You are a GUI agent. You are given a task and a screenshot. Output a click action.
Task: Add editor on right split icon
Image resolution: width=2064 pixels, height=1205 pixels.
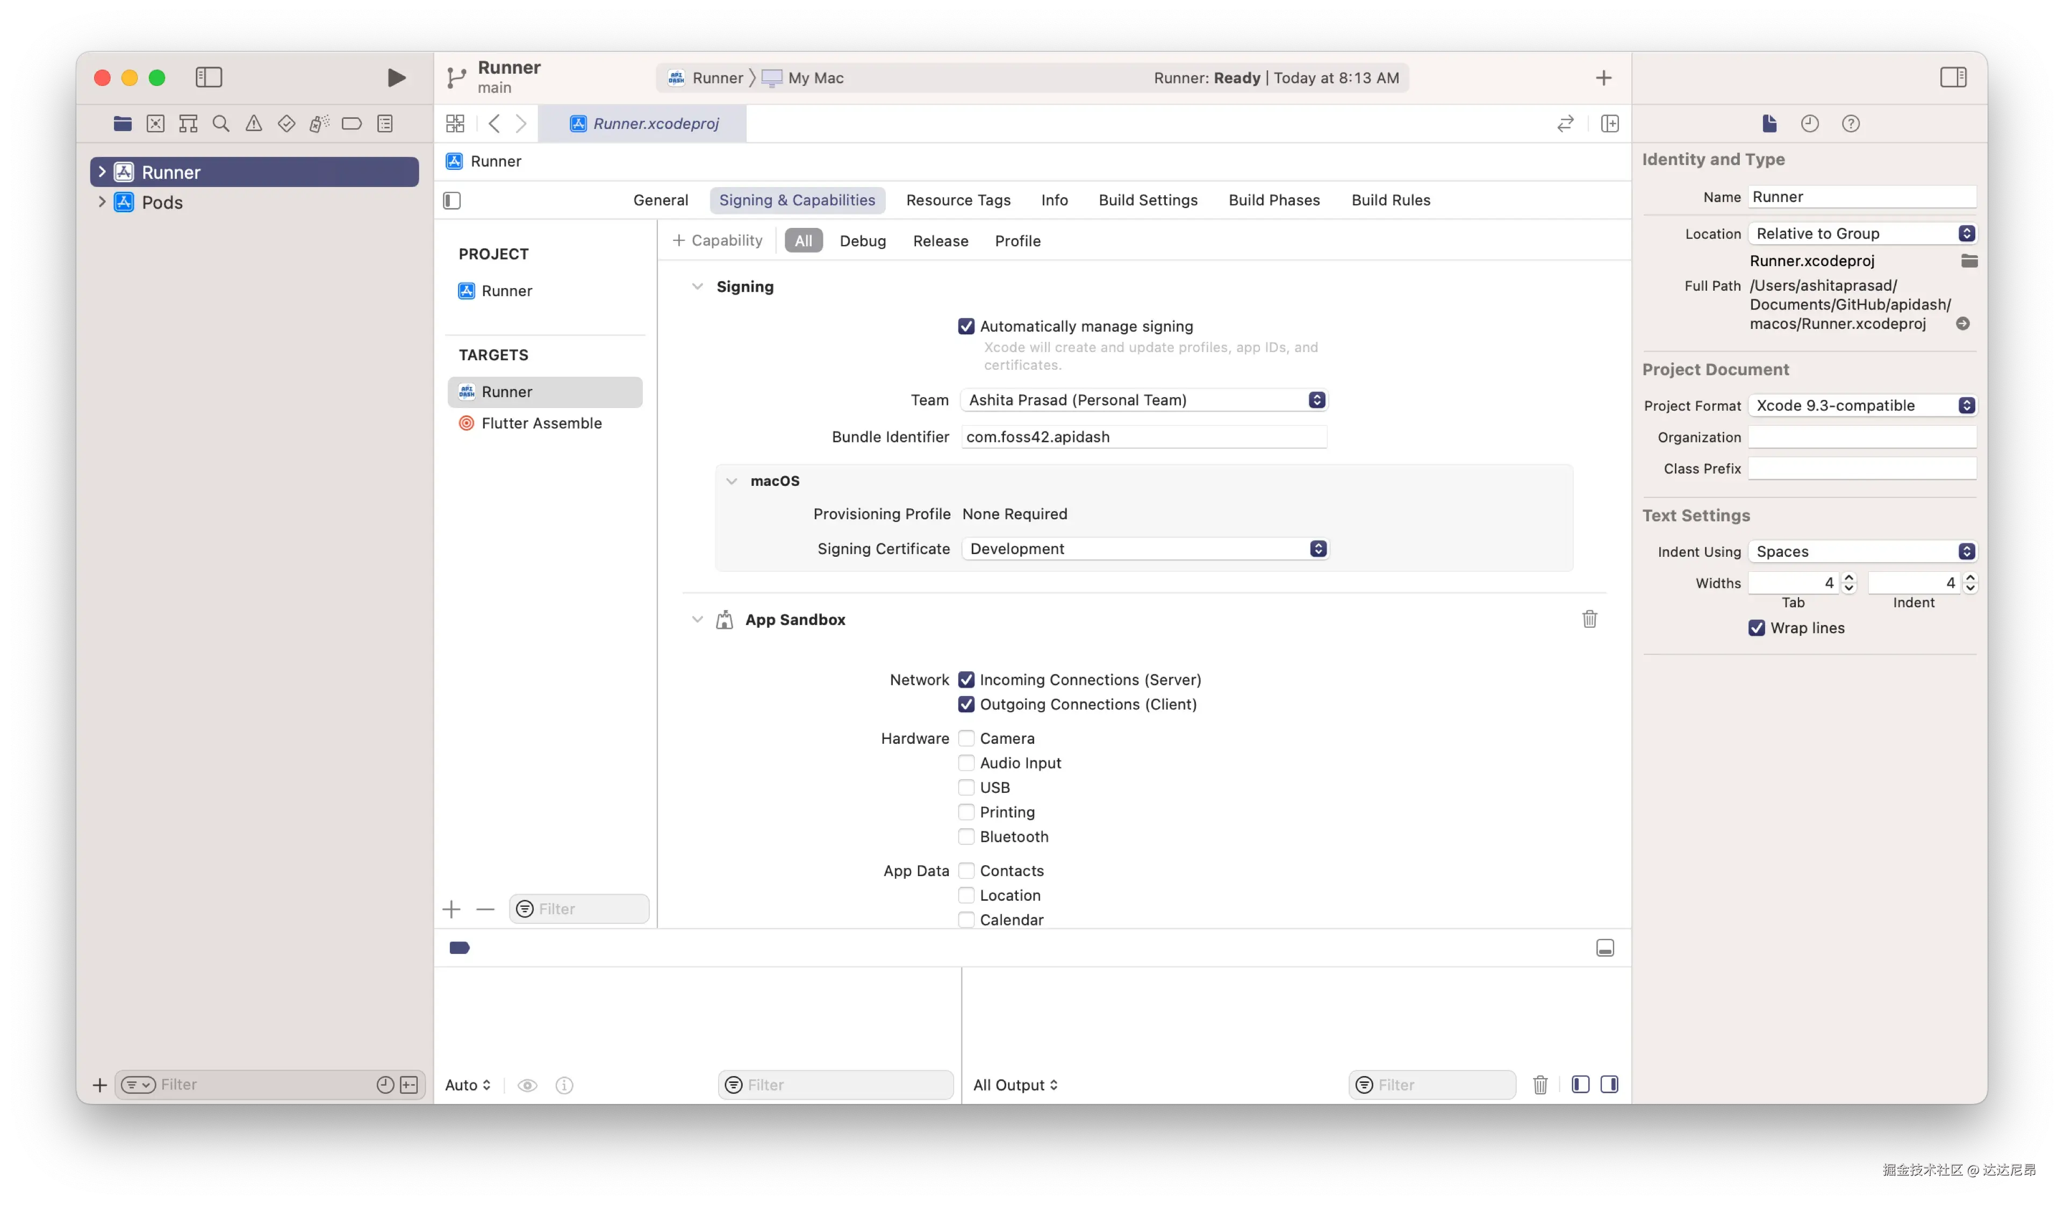pos(1609,124)
